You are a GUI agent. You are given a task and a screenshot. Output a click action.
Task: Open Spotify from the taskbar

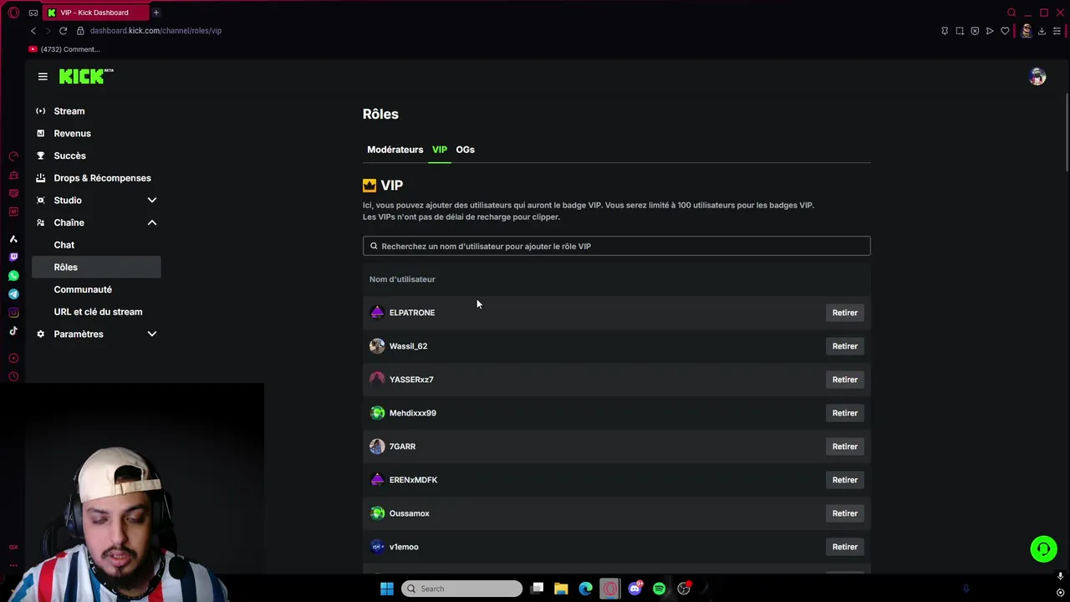pyautogui.click(x=659, y=589)
